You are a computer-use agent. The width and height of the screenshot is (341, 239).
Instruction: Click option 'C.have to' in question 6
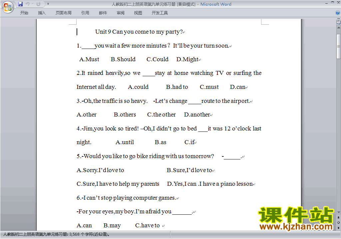click(148, 225)
